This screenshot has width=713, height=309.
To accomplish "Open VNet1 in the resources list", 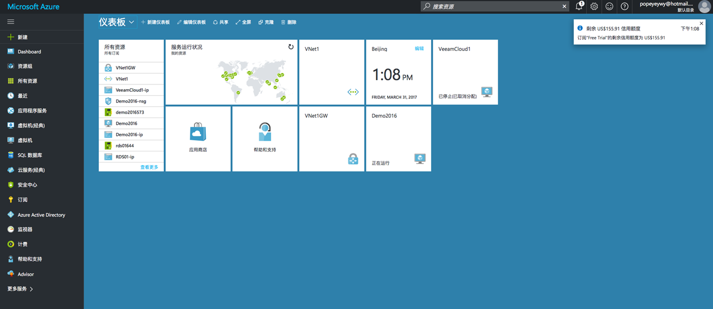I will (x=131, y=79).
